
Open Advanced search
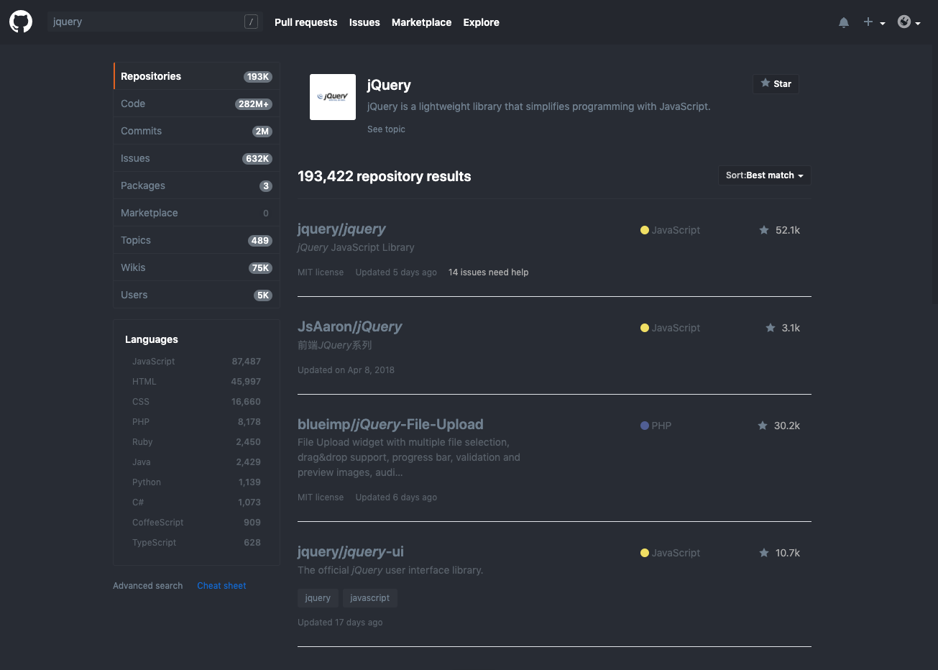tap(147, 585)
